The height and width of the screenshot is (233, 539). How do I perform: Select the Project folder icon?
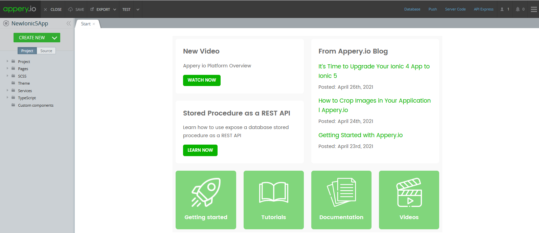tap(13, 61)
